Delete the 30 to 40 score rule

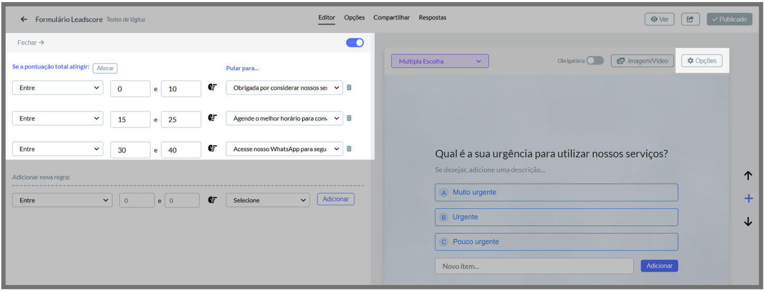tap(349, 149)
